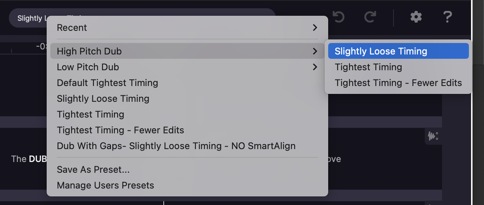Image resolution: width=484 pixels, height=205 pixels.
Task: Expand the Recent submenu
Action: click(x=315, y=28)
